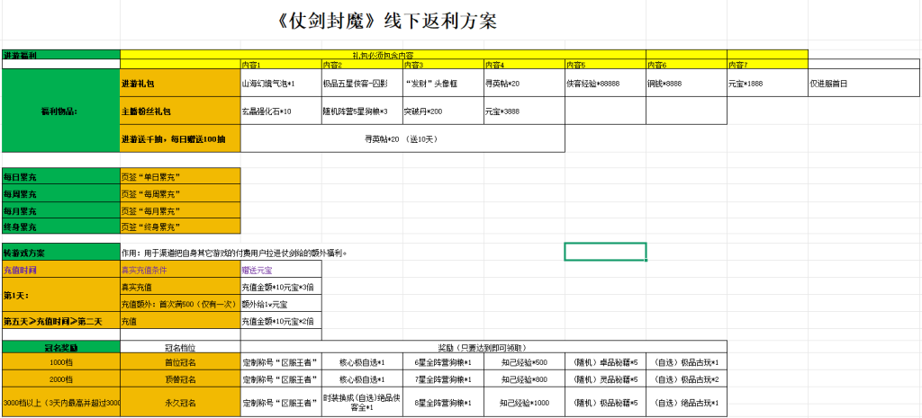Screen dimensions: 922x418
Task: Click the 1000档 cell
Action: [61, 361]
